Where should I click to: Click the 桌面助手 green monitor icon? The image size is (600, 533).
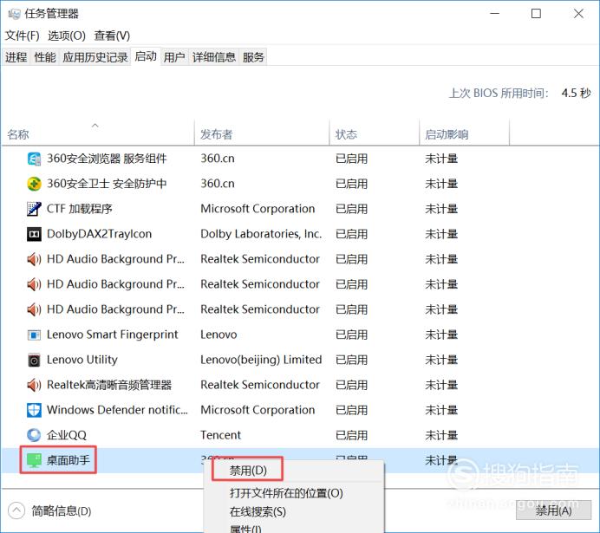click(34, 460)
